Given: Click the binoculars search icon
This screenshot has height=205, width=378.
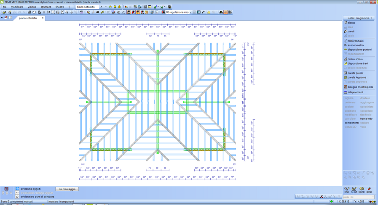Looking at the screenshot, I should (221, 12).
